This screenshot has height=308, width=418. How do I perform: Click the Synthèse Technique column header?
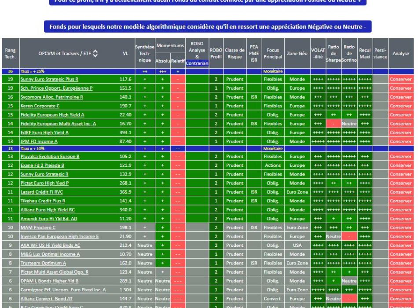tap(145, 53)
